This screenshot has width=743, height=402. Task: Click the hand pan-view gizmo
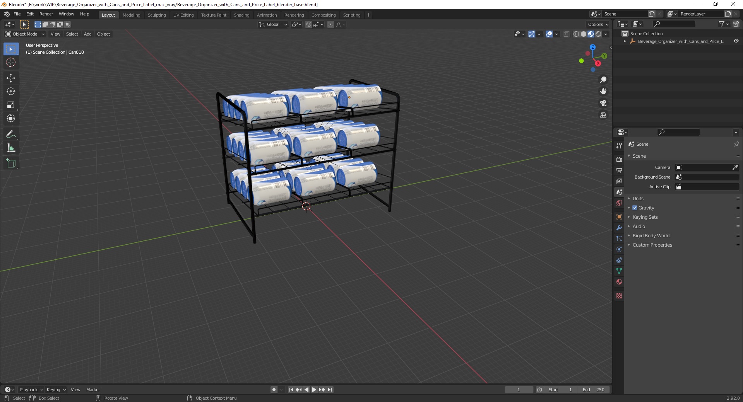[603, 92]
